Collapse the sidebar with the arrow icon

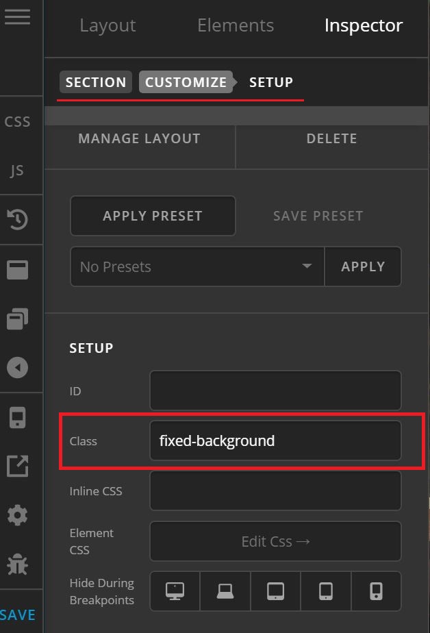click(x=18, y=368)
